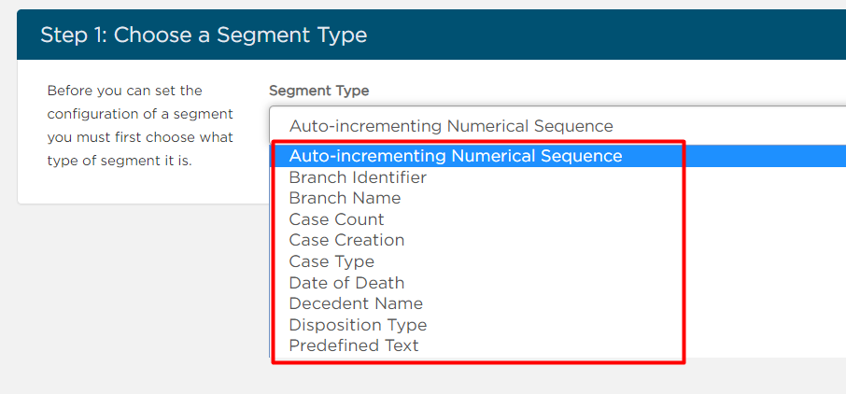Open the Segment Type combo box field
The width and height of the screenshot is (846, 394).
pyautogui.click(x=557, y=126)
